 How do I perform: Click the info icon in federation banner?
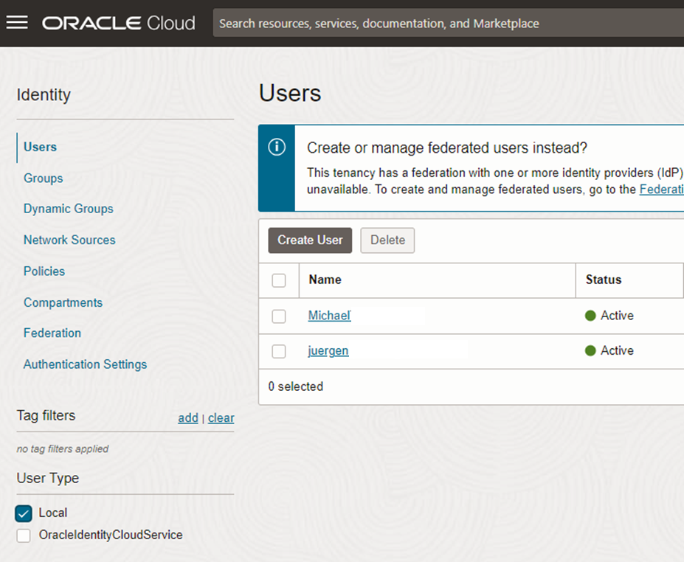coord(277,148)
